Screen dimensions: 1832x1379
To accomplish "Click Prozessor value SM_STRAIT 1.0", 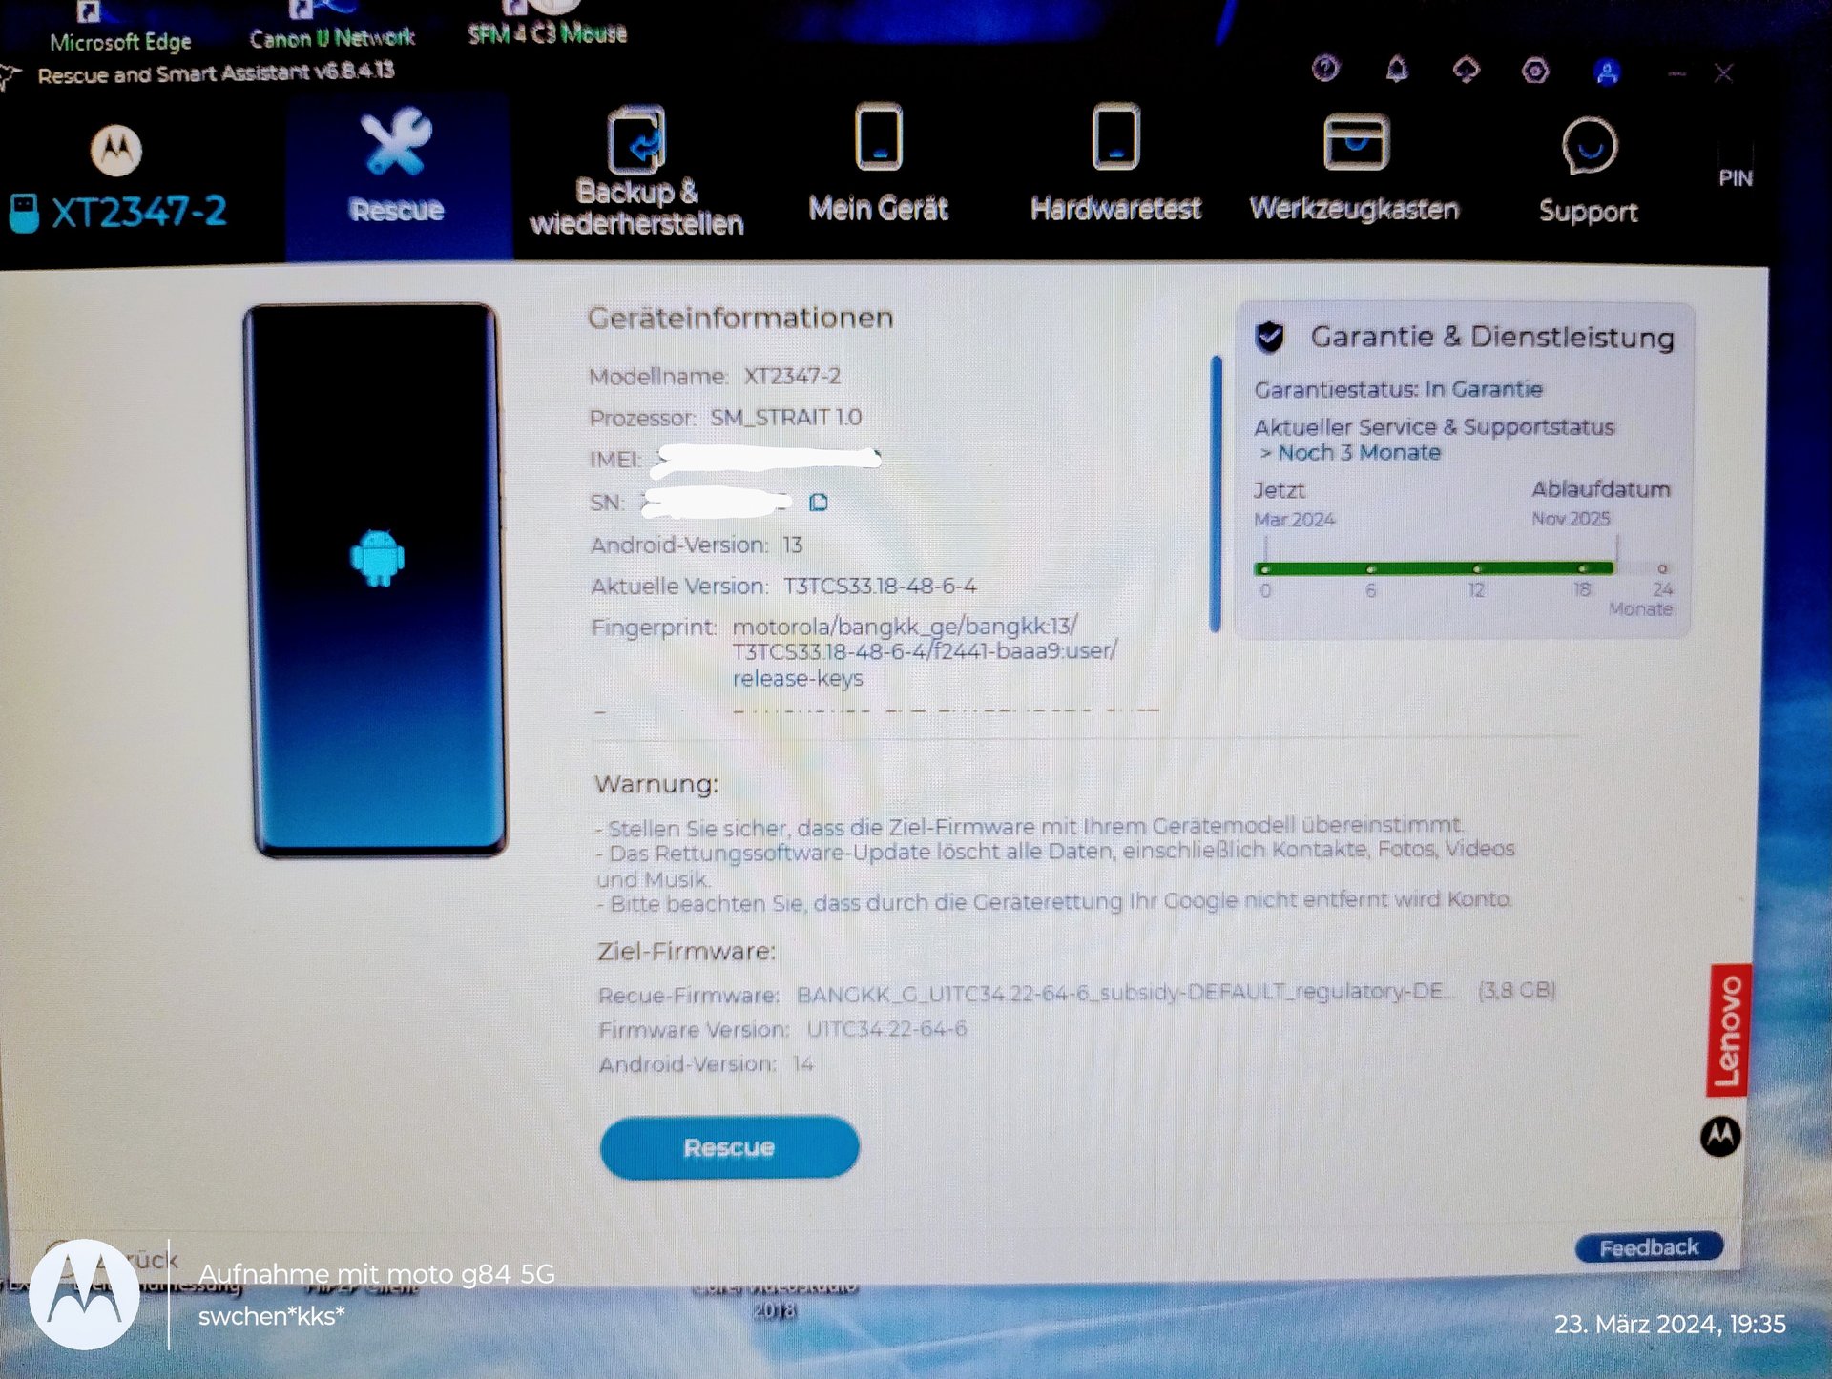I will 785,417.
